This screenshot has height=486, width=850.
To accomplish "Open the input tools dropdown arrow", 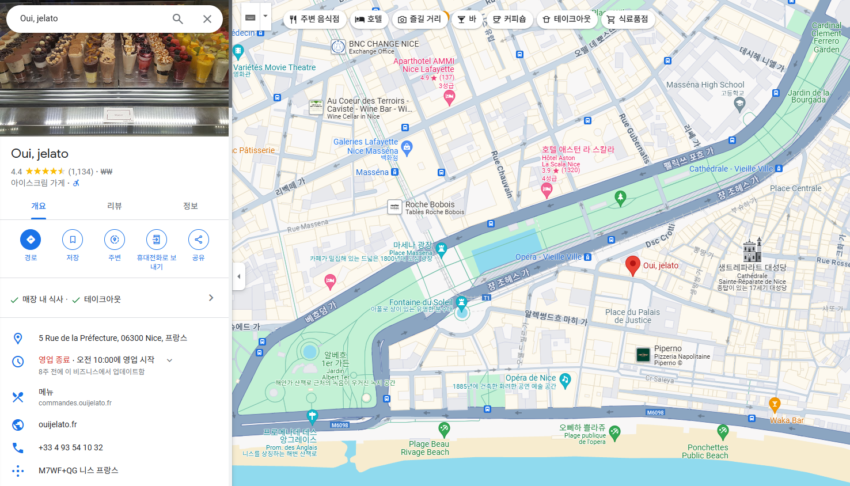I will click(265, 16).
